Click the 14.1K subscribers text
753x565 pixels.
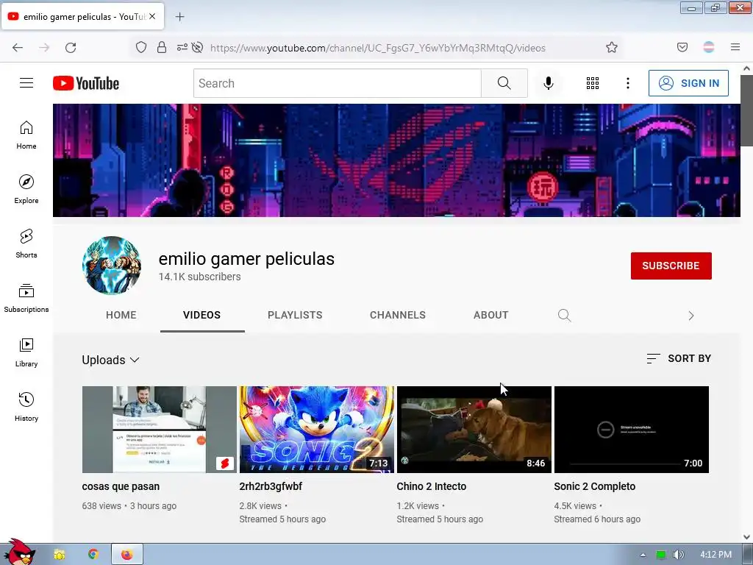tap(200, 277)
